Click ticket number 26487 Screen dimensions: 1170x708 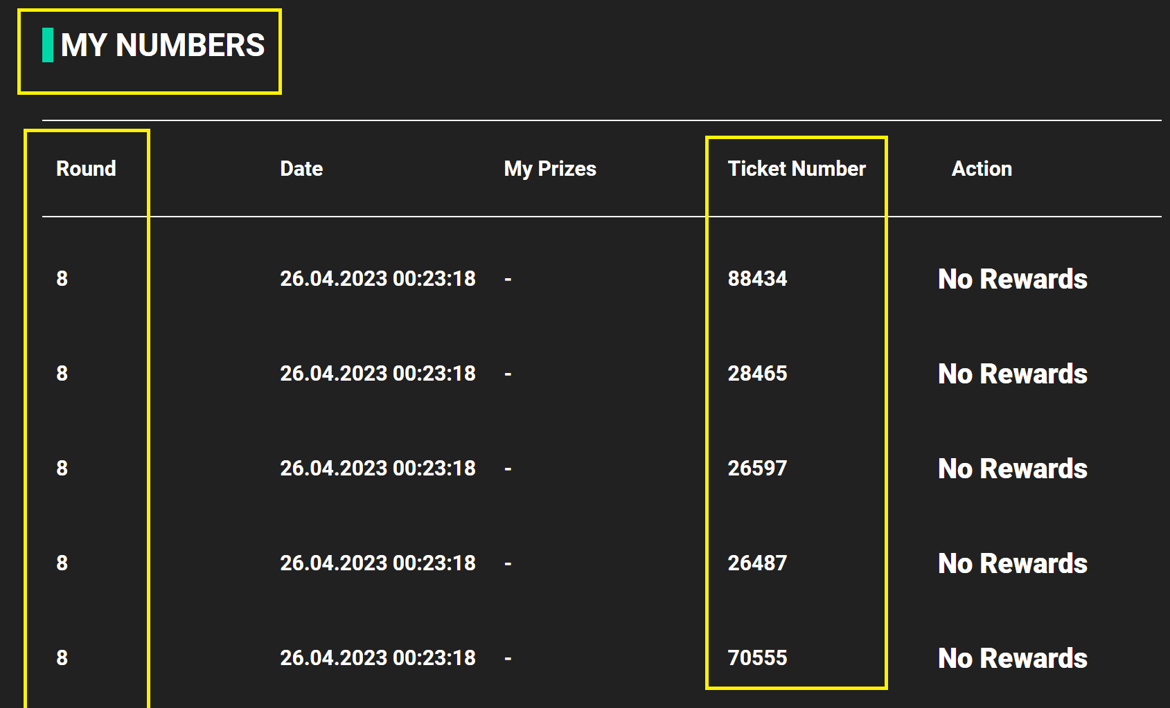coord(757,563)
